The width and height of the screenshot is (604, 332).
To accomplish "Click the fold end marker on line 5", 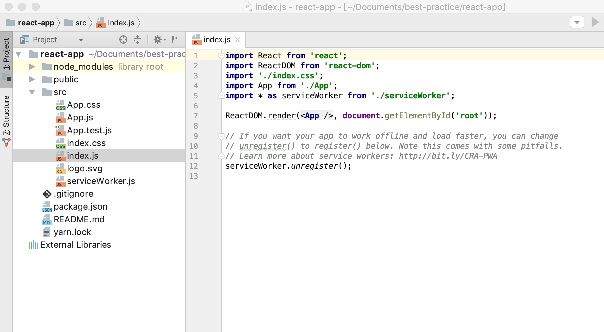I will coord(221,96).
